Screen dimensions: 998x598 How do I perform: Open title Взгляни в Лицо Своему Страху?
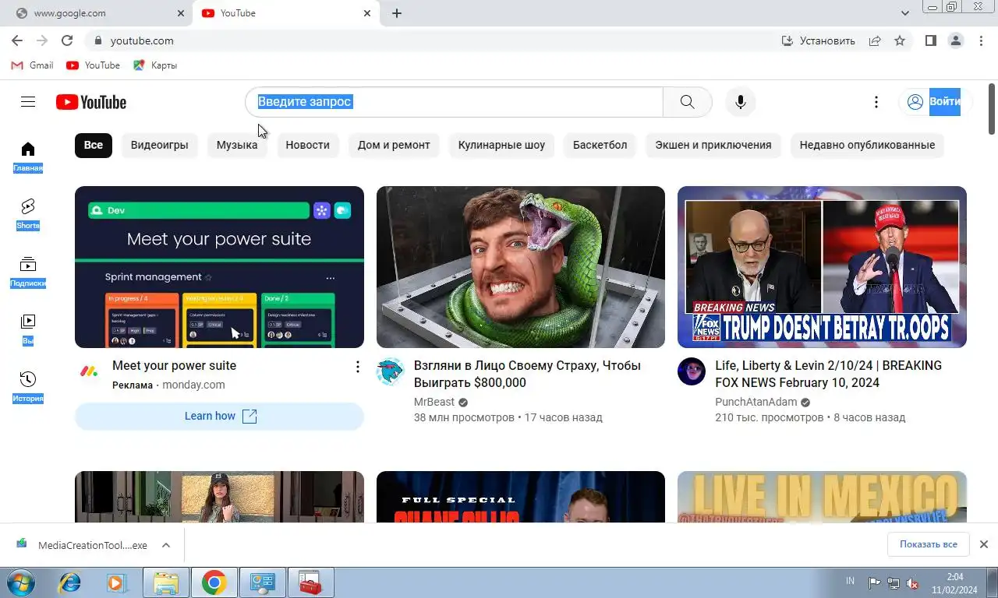[527, 374]
